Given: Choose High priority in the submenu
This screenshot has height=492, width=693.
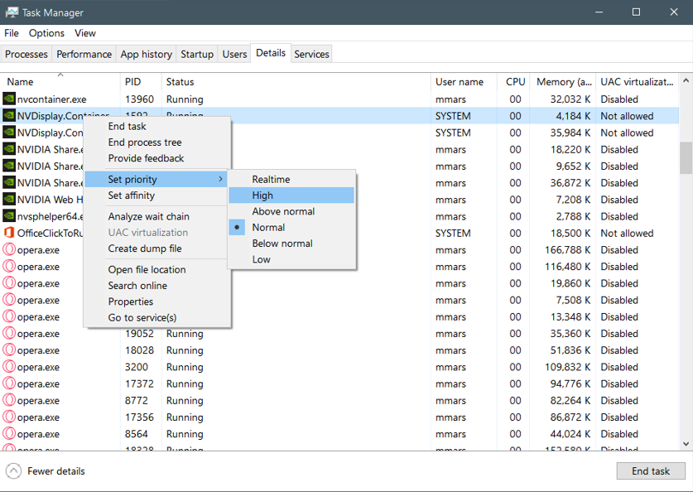Looking at the screenshot, I should pyautogui.click(x=291, y=195).
